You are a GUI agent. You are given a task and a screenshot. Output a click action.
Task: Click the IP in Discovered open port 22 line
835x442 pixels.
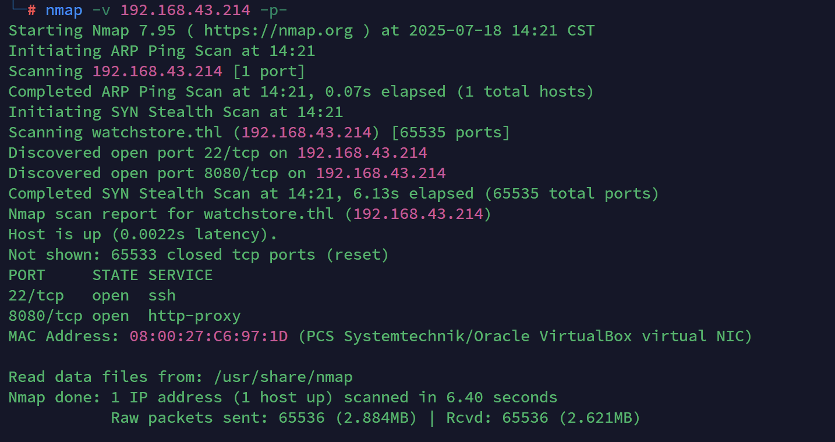pyautogui.click(x=362, y=153)
